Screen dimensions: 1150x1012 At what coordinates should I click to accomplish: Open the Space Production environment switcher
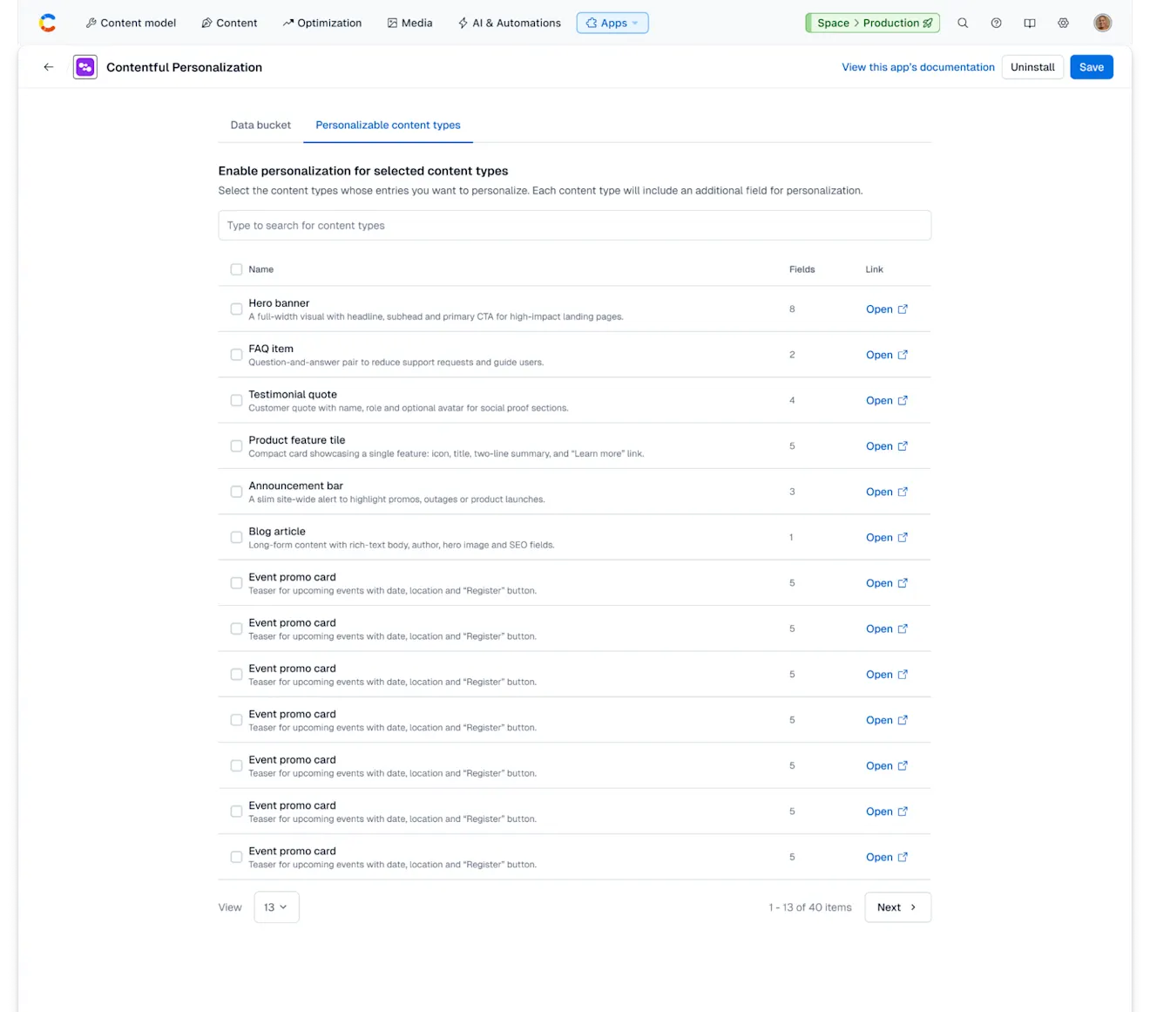[872, 23]
